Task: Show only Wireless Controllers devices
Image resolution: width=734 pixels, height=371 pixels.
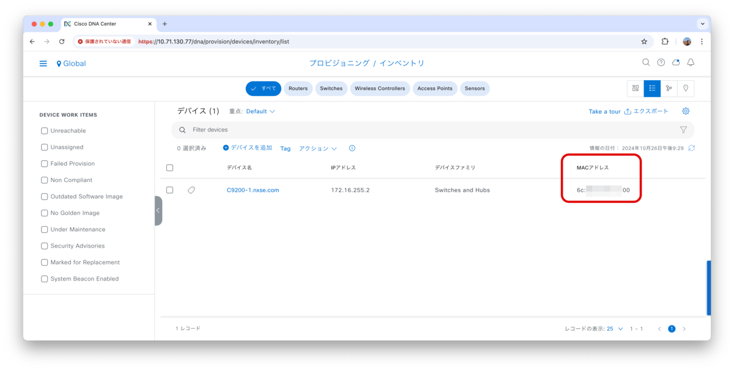Action: pyautogui.click(x=381, y=88)
